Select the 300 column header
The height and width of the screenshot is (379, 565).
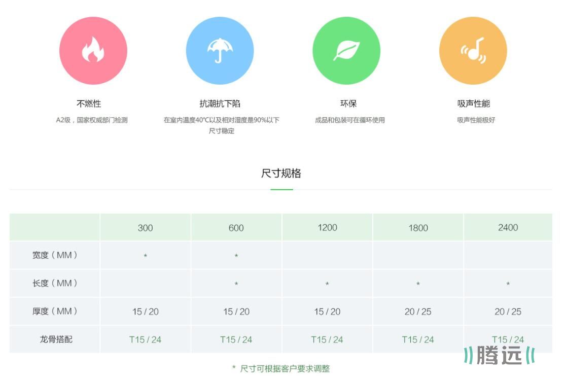(x=145, y=228)
